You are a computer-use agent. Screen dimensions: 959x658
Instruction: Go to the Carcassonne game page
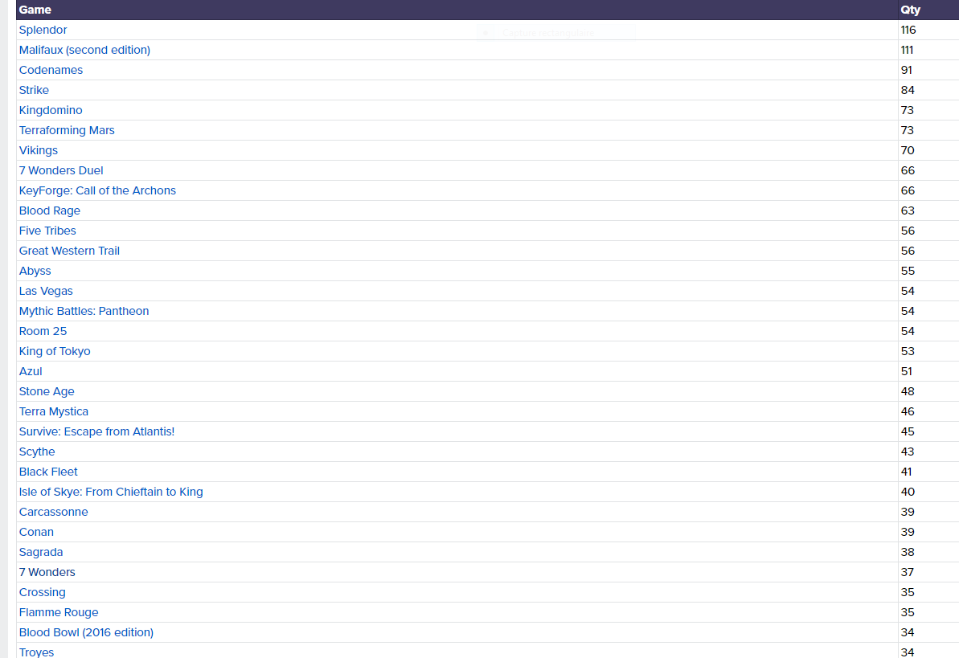[x=54, y=512]
